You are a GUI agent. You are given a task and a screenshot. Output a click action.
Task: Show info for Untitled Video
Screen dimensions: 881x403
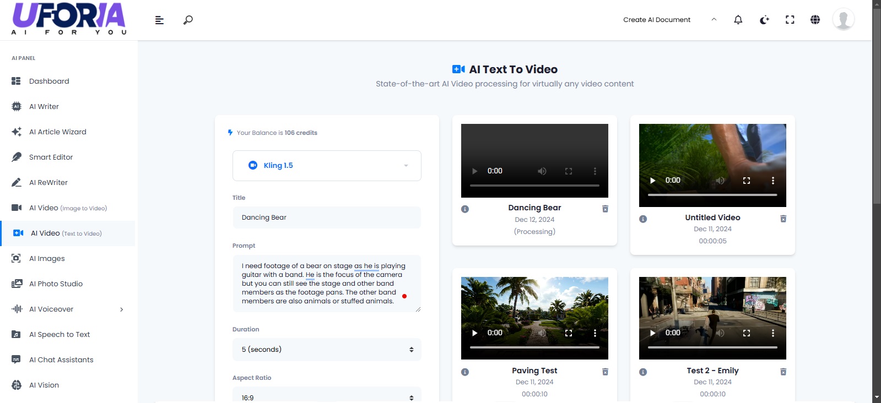tap(643, 219)
